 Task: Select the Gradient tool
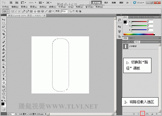coord(4,60)
